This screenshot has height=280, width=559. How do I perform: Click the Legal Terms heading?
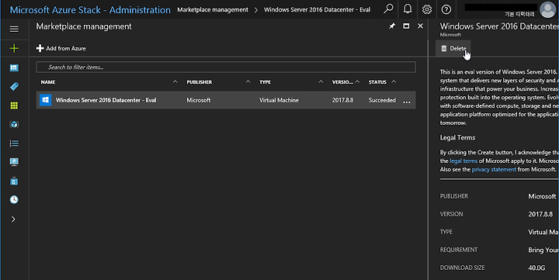[457, 137]
